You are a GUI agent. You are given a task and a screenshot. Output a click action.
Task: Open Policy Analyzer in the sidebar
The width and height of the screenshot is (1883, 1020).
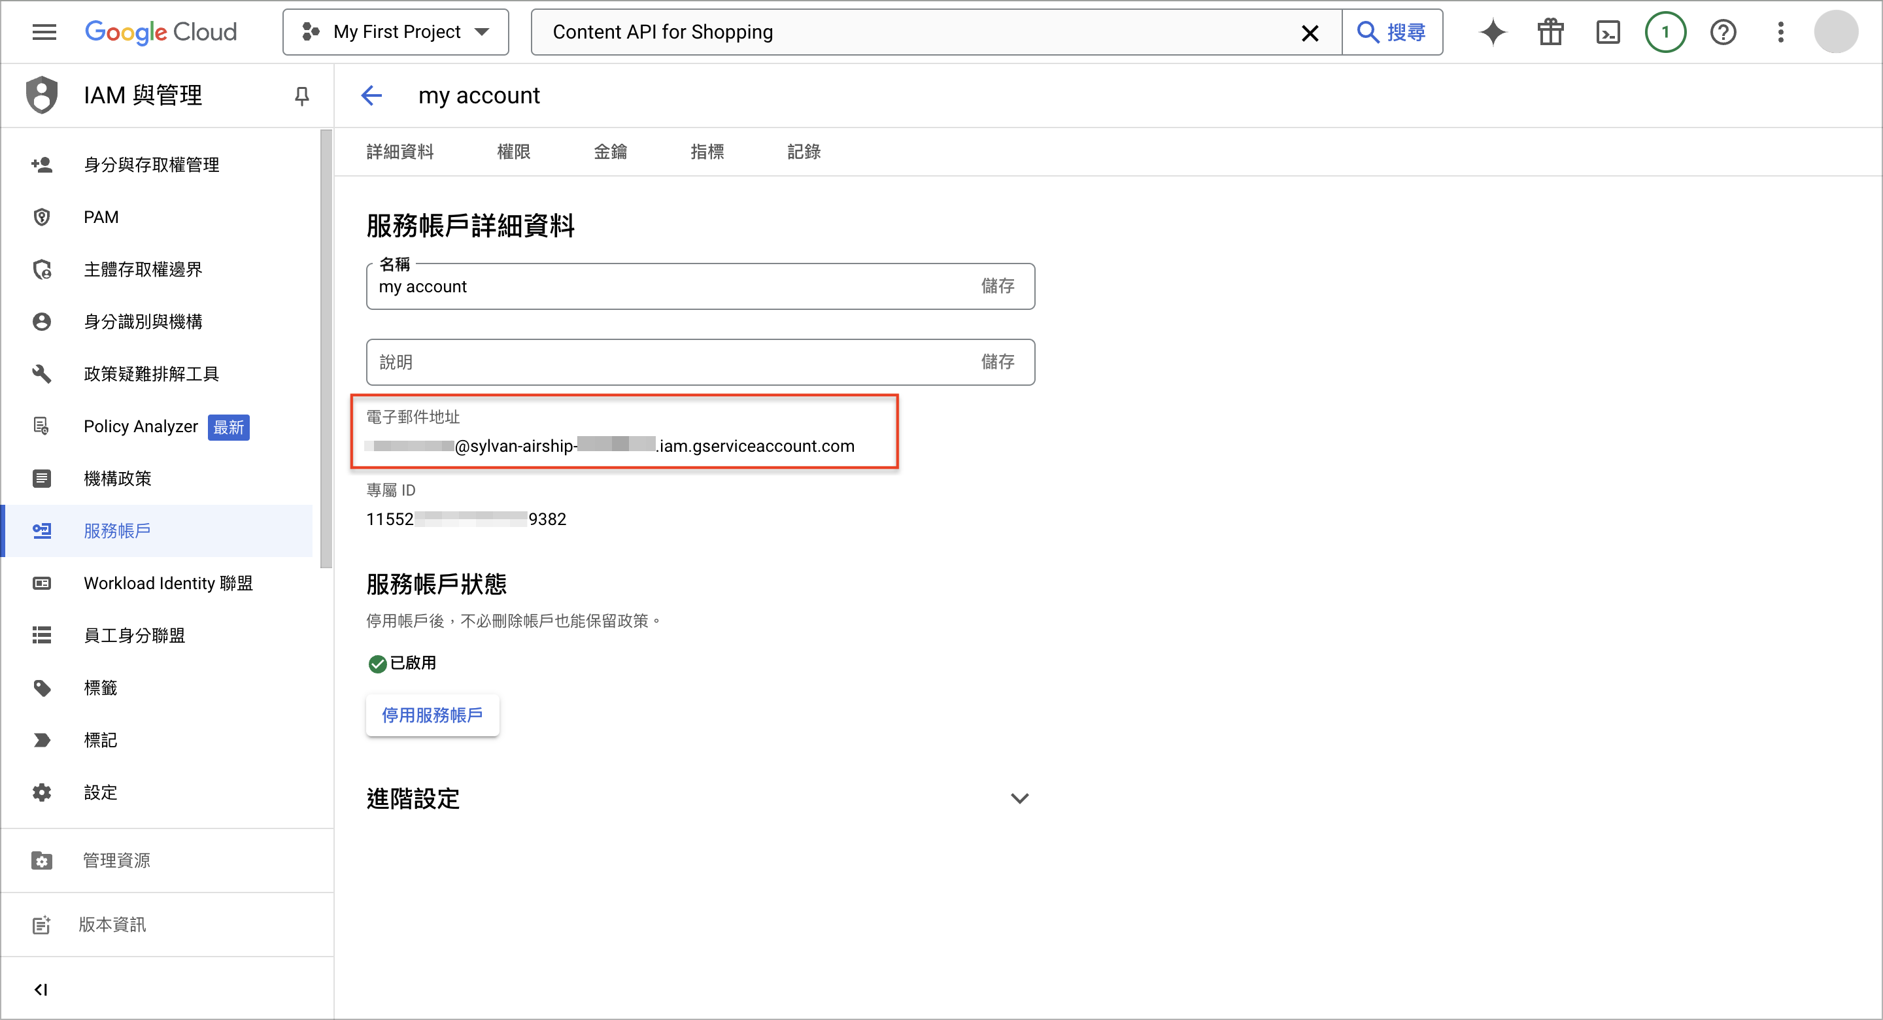157,426
